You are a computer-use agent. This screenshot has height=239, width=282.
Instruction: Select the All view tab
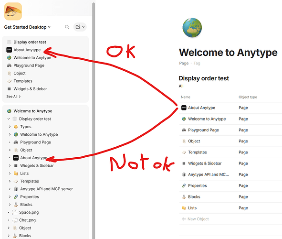coord(181,86)
